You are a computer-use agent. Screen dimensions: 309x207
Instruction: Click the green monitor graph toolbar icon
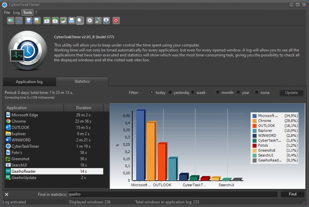(63, 20)
